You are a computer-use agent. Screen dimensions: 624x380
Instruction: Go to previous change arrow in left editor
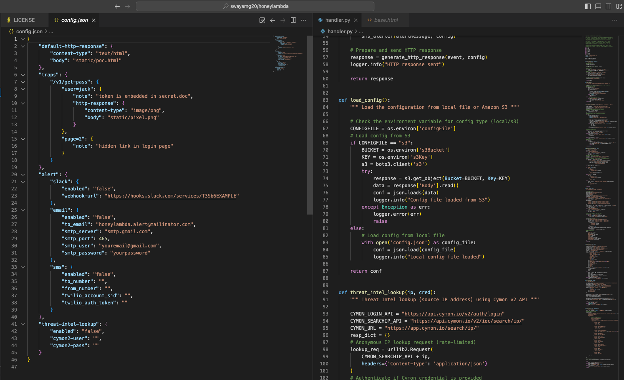pos(273,20)
